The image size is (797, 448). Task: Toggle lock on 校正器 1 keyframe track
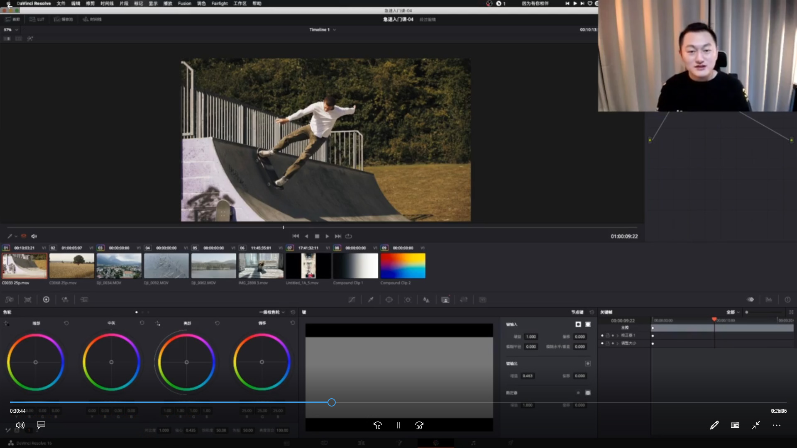click(608, 336)
